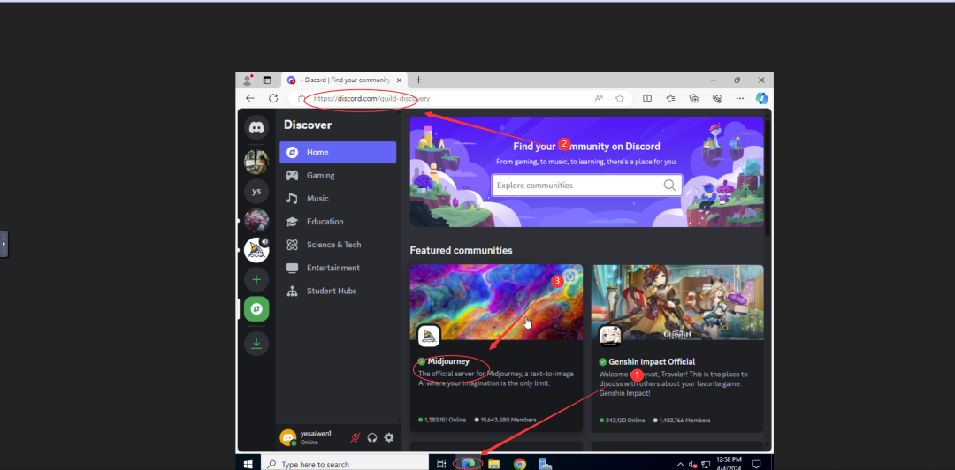
Task: Refresh the page in Edge
Action: point(273,98)
